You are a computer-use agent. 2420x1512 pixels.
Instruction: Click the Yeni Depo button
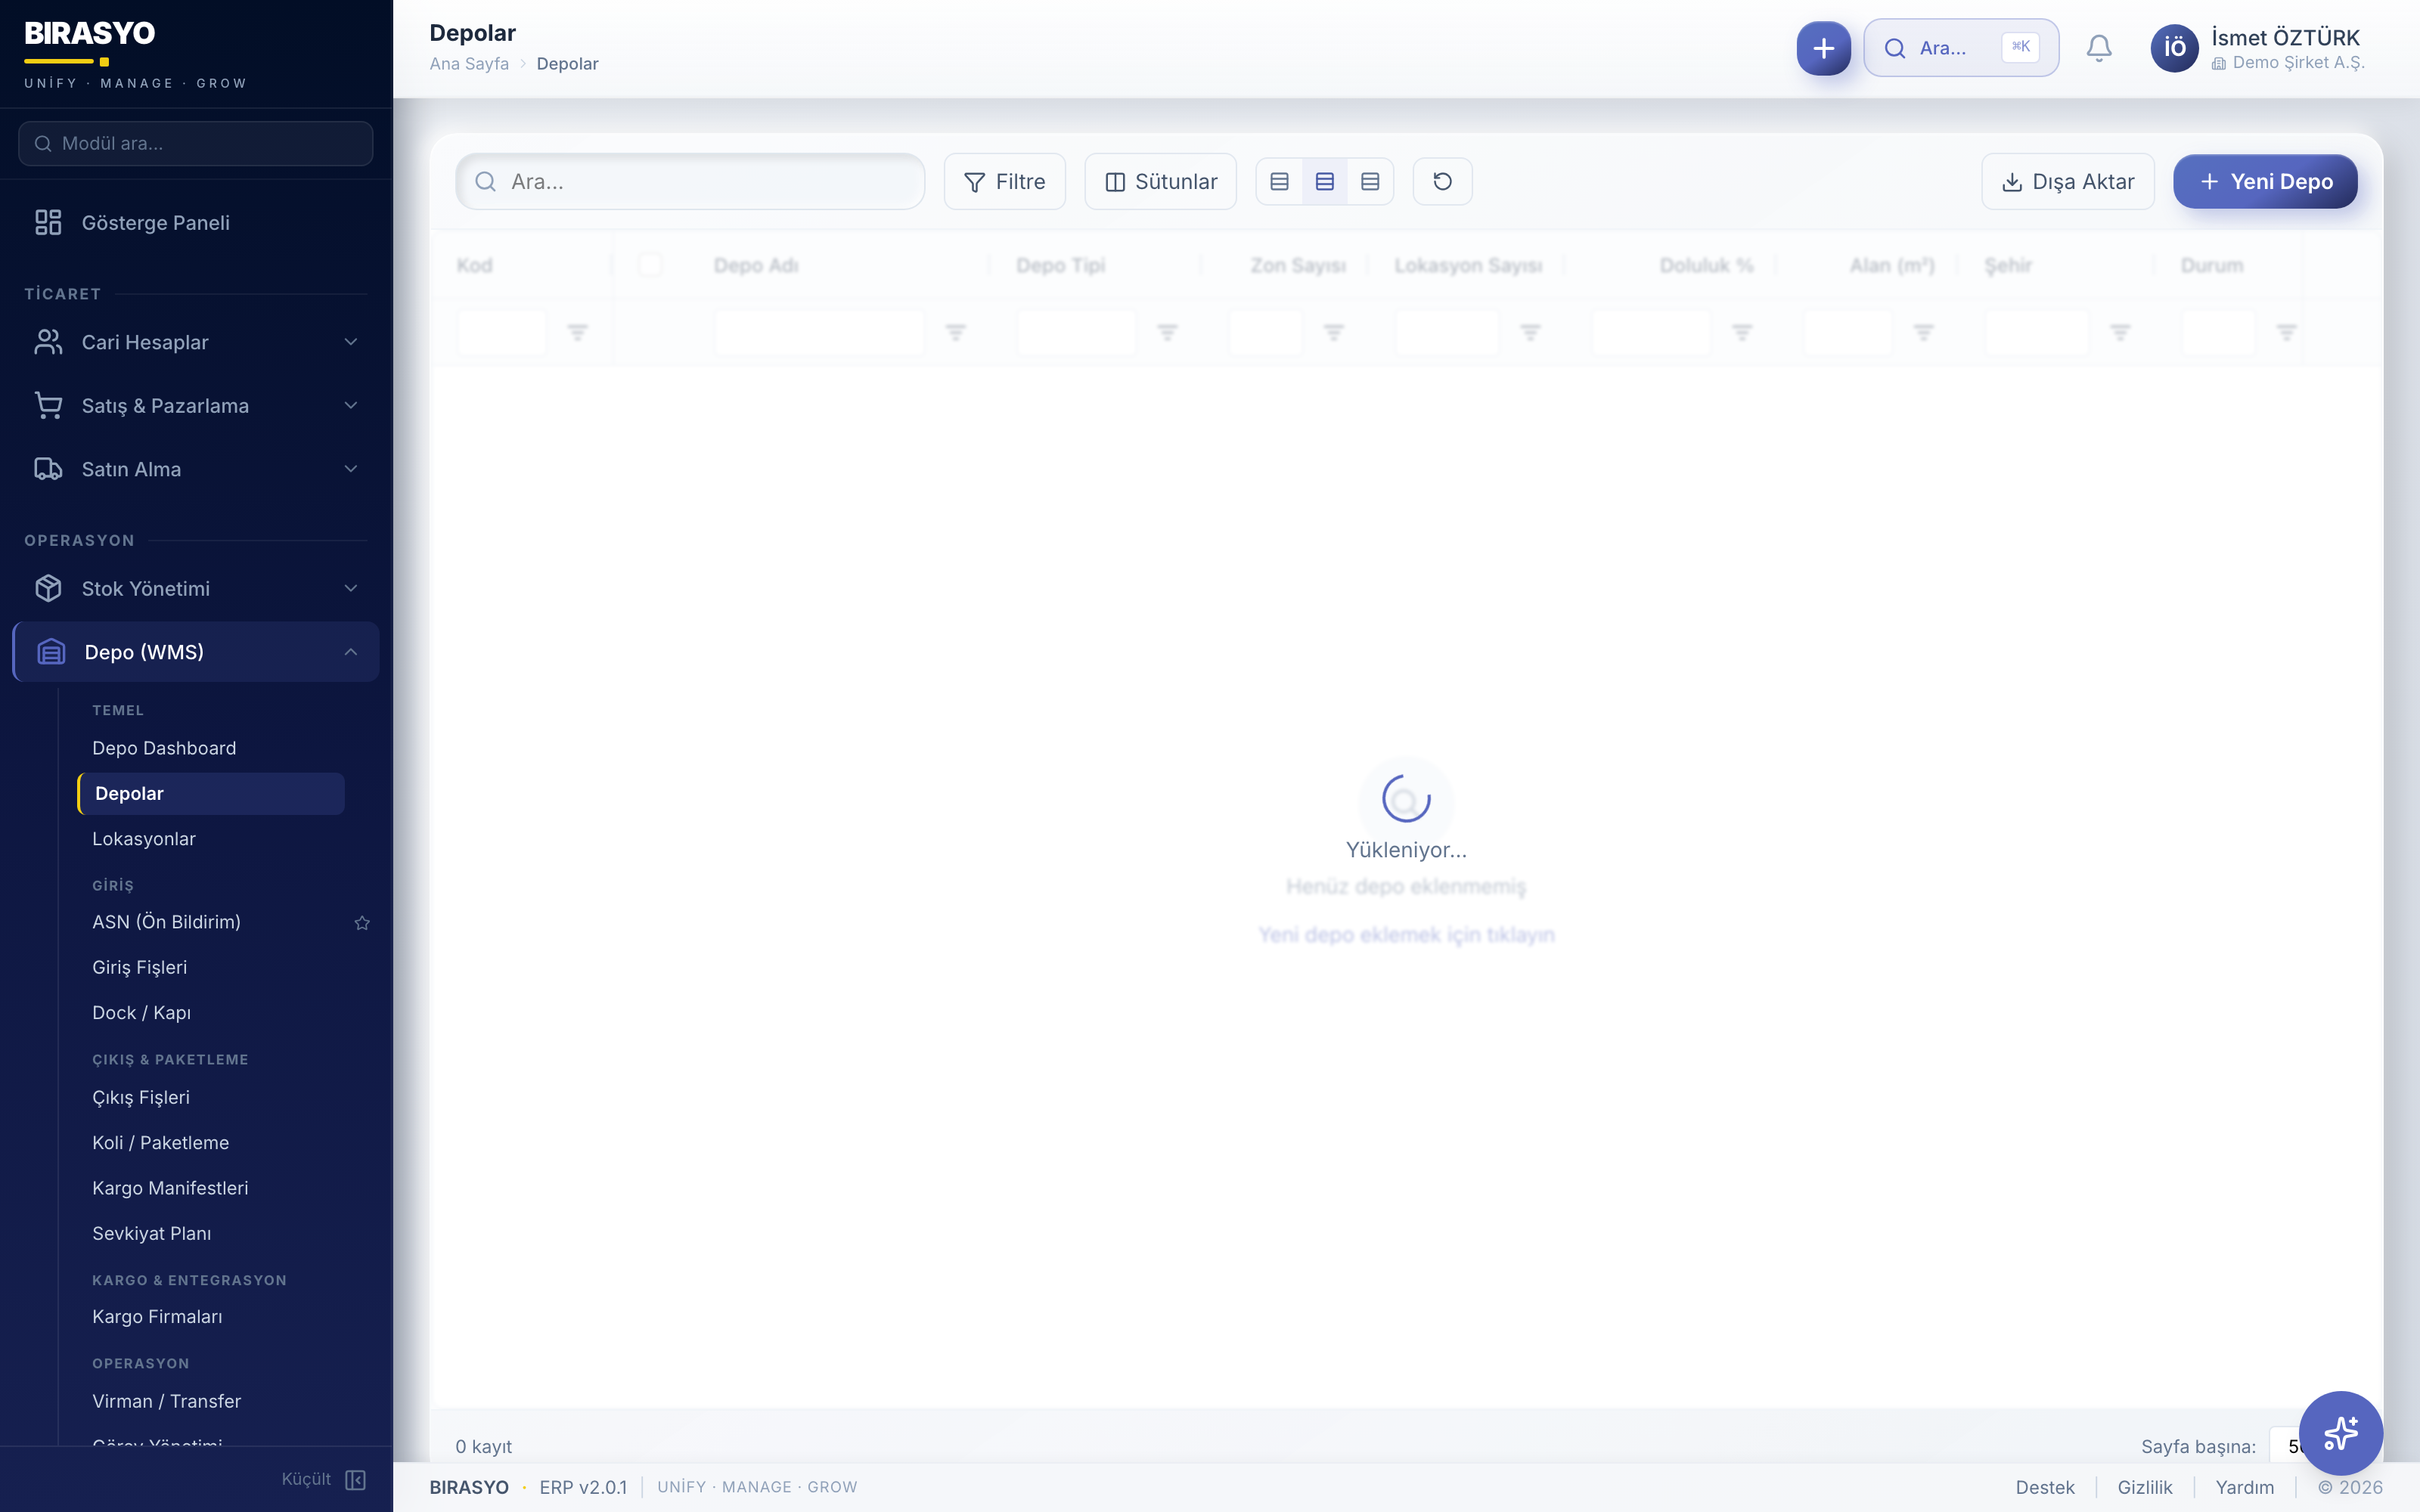[x=2264, y=181]
